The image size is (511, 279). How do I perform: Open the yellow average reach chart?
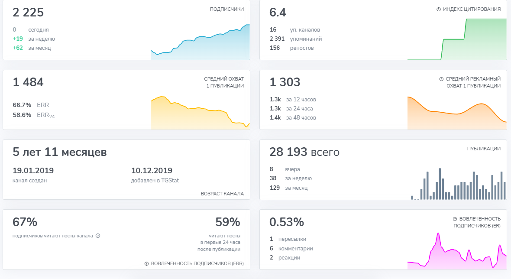coord(200,113)
